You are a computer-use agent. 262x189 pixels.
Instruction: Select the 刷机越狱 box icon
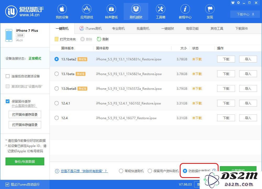coord(136,9)
